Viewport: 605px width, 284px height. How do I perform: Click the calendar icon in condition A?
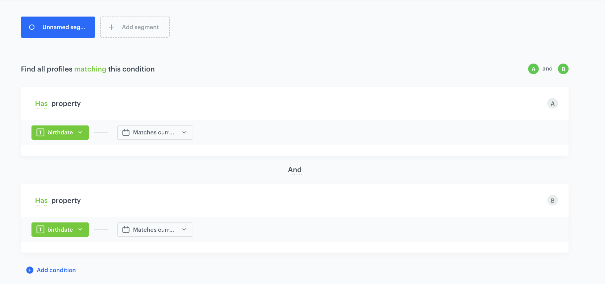126,132
